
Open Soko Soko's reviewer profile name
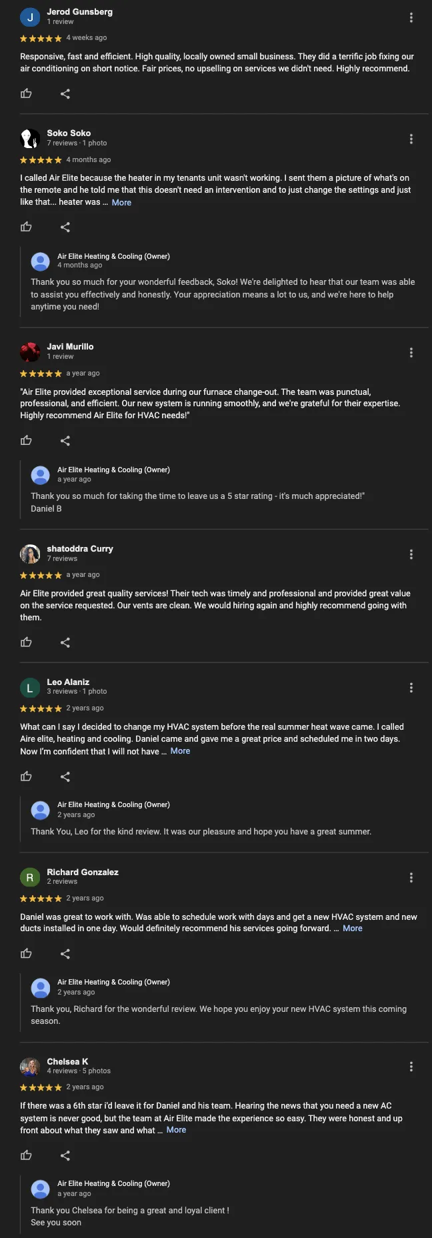point(69,133)
